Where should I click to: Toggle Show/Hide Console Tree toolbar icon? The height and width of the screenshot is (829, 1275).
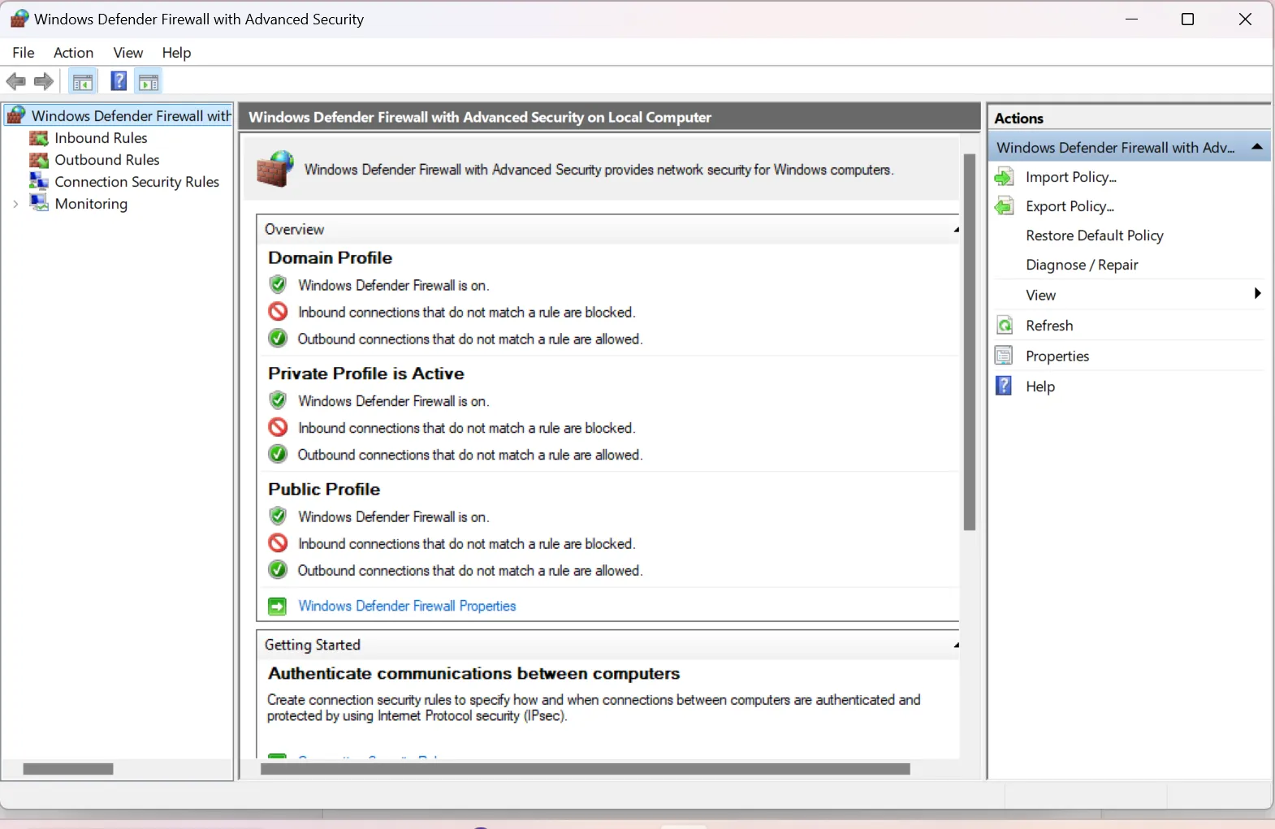[x=83, y=82]
